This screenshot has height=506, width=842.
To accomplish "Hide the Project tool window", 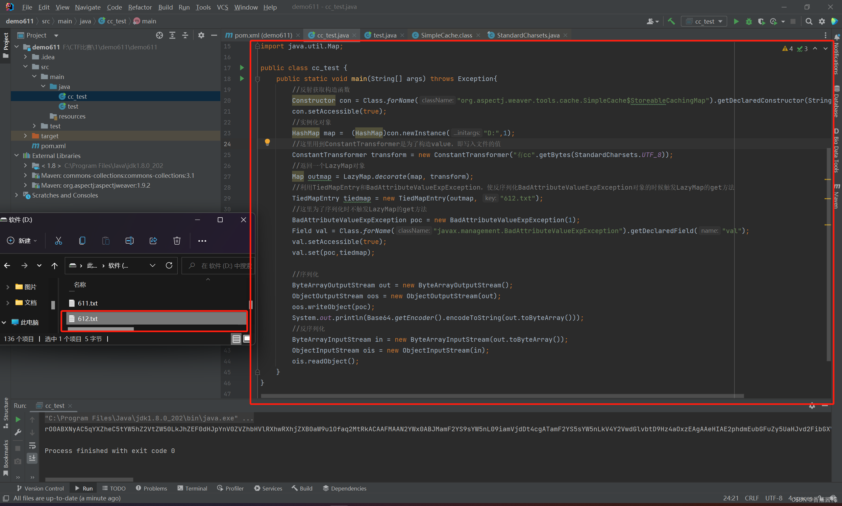I will click(214, 35).
